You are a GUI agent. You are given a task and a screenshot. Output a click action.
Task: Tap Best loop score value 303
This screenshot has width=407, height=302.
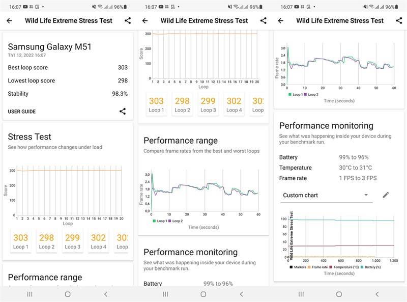(123, 68)
